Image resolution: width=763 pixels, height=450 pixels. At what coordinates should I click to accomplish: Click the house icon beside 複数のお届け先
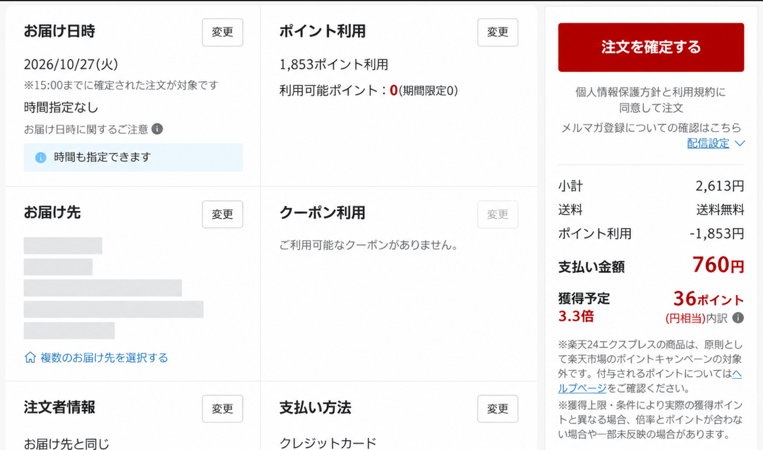[x=30, y=357]
